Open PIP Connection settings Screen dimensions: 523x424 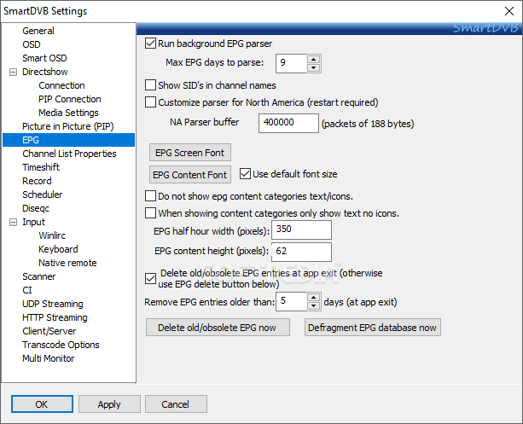pyautogui.click(x=70, y=99)
